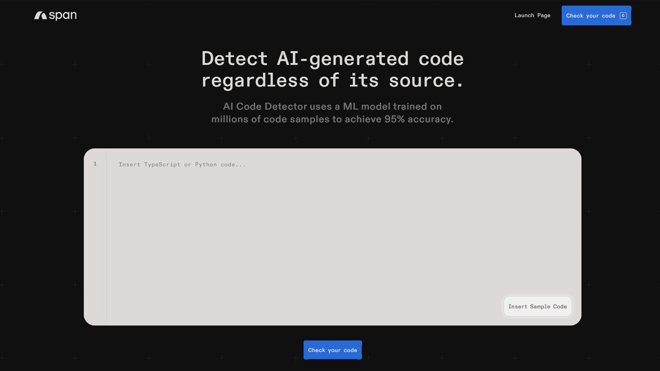Viewport: 660px width, 371px height.
Task: Click 'millions of code samples' subtitle text
Action: 270,119
